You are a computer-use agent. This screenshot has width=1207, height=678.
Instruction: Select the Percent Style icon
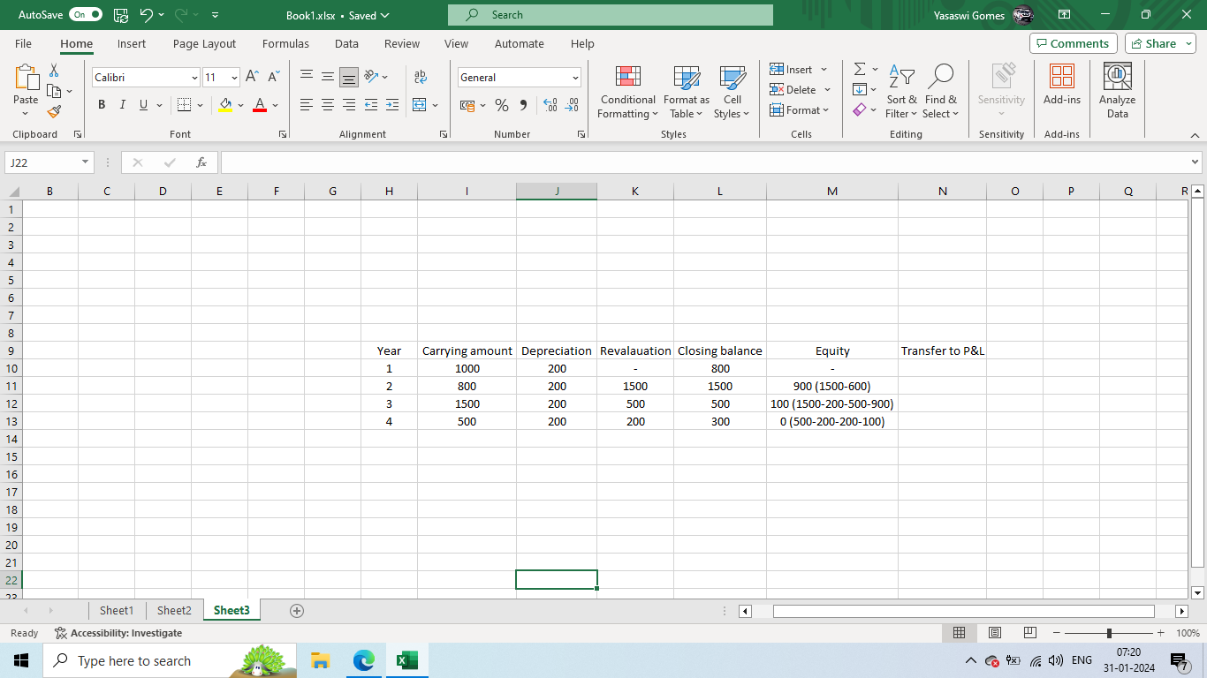pyautogui.click(x=501, y=105)
